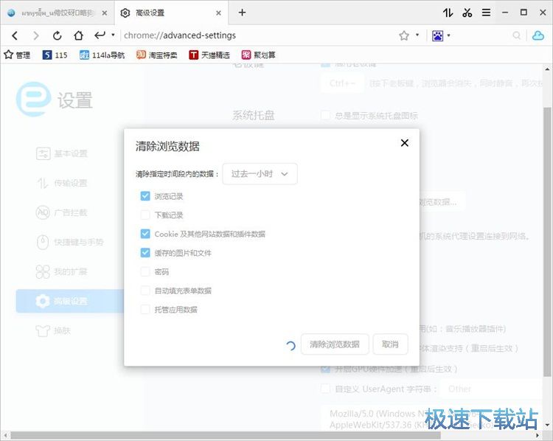
Task: Open 基本设置 in settings sidebar
Action: 62,153
